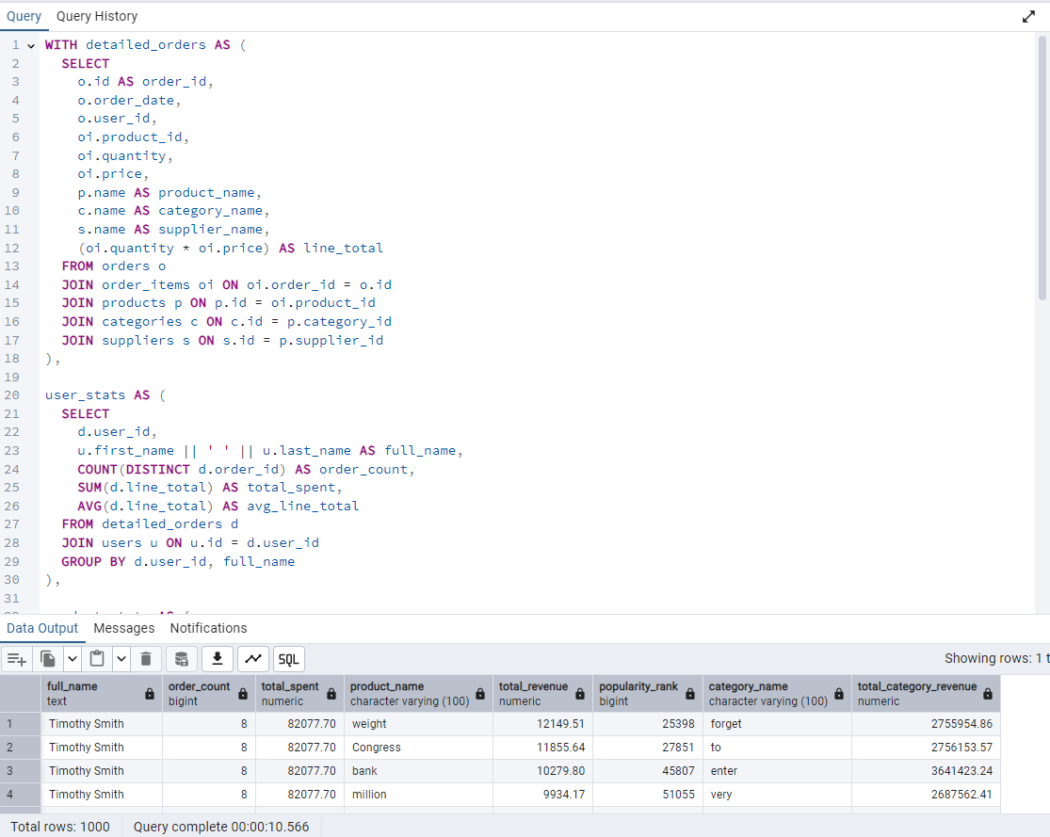This screenshot has height=837, width=1050.
Task: Open the paste options dropdown arrow
Action: pos(121,659)
